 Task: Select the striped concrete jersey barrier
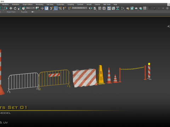point(85,78)
